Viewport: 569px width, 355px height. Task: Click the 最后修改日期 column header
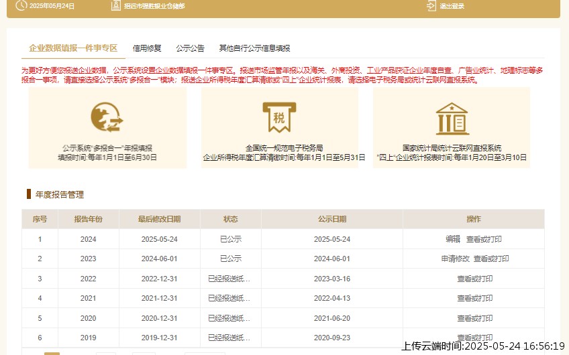coord(159,219)
